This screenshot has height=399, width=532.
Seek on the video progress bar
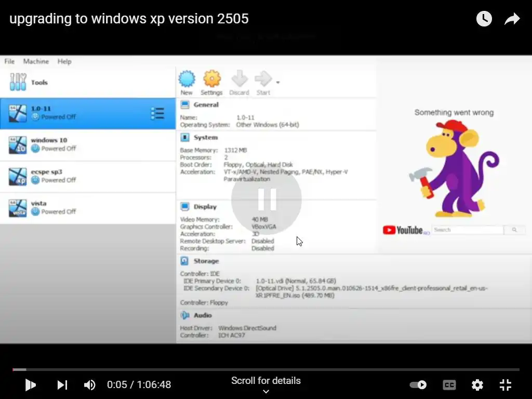point(266,369)
